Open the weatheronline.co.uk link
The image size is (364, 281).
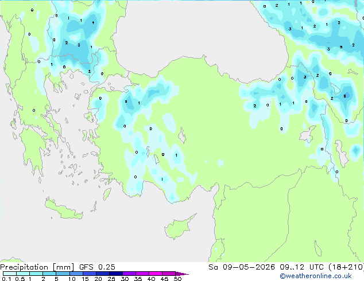pos(316,276)
